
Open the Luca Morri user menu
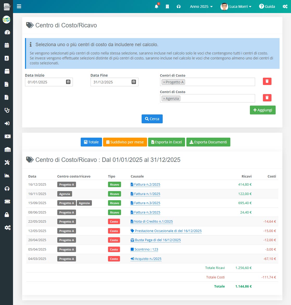tap(236, 7)
